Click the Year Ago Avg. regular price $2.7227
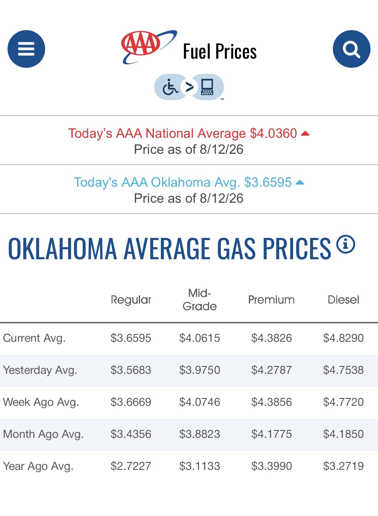The height and width of the screenshot is (516, 378). click(131, 466)
